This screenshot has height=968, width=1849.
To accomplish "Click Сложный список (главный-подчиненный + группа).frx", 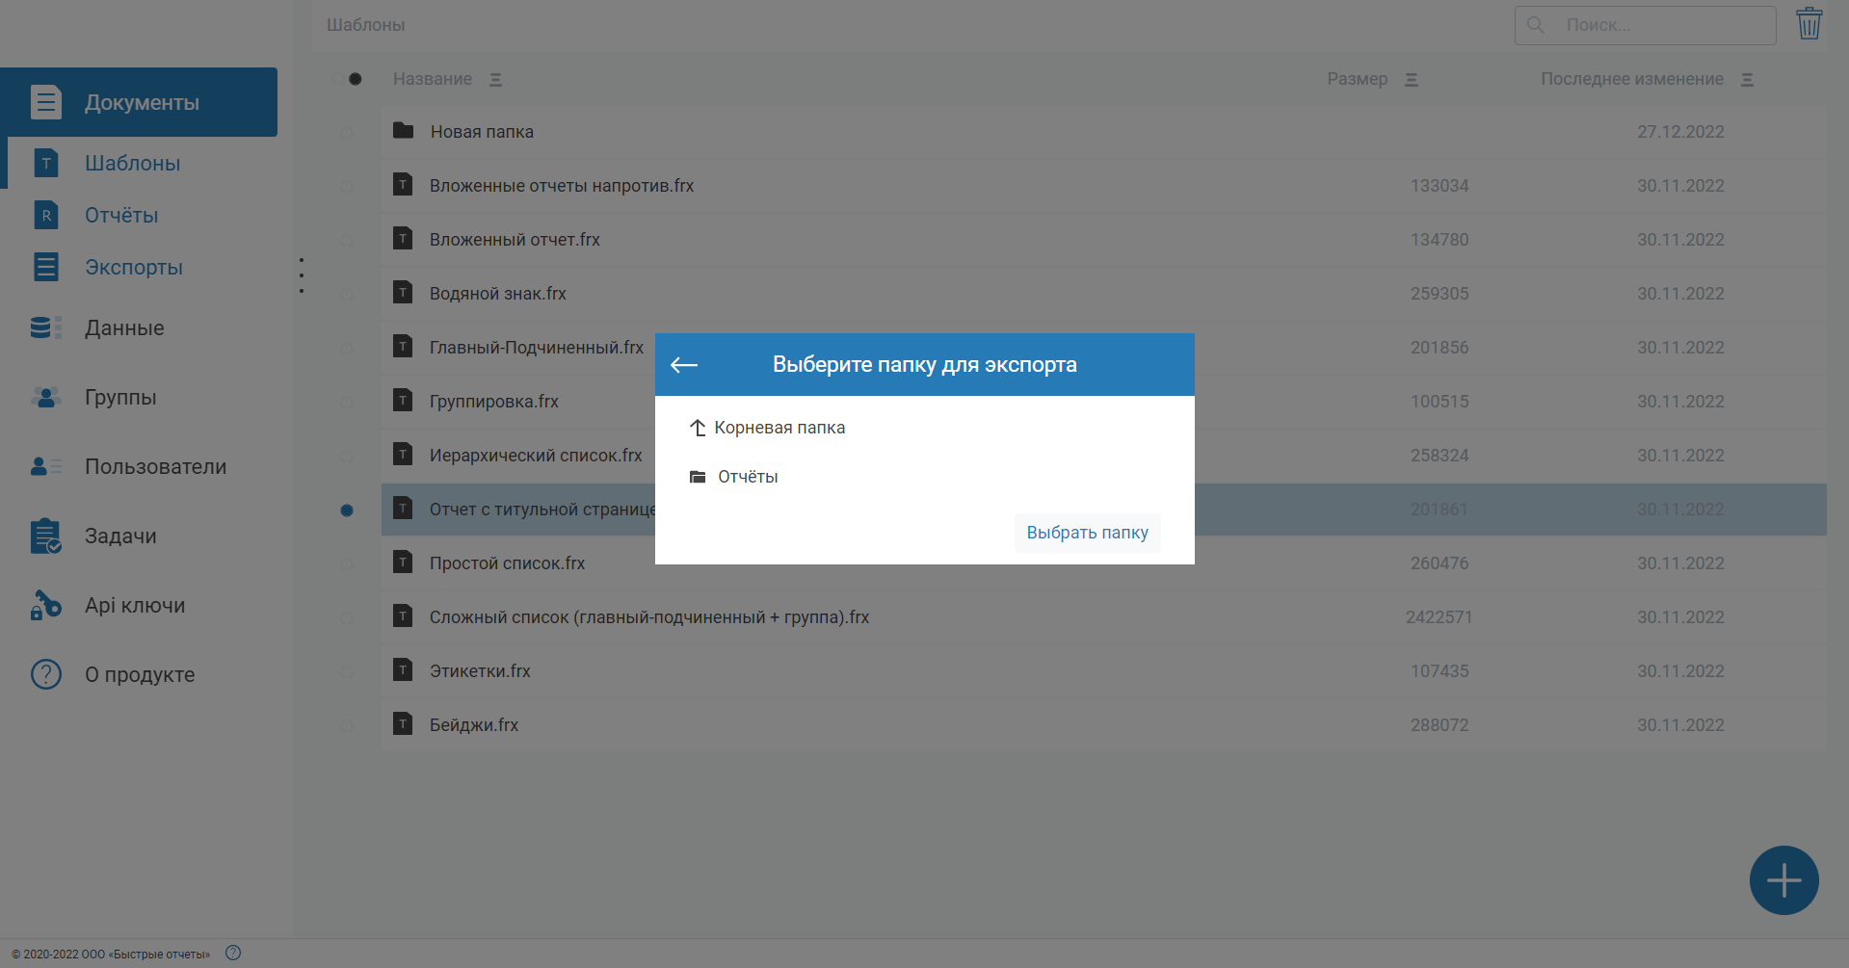I will [649, 617].
